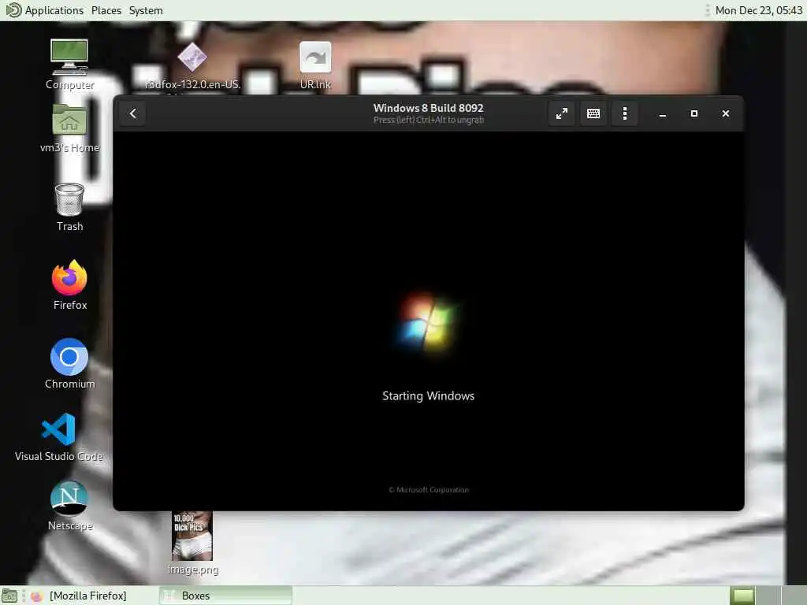Open the keyboard shortcuts button in Boxes
Screen dimensions: 807x605
tap(593, 113)
